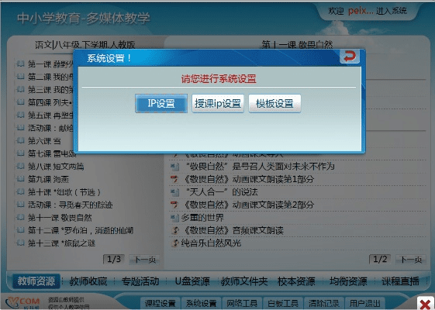The width and height of the screenshot is (435, 310).
Task: Click flash icon beside 动画课文朗读第2部分
Action: (174, 205)
